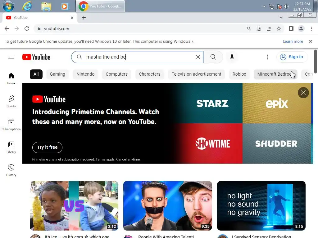Start voice search with the microphone
Screen dimensions: 318x238
(232, 57)
